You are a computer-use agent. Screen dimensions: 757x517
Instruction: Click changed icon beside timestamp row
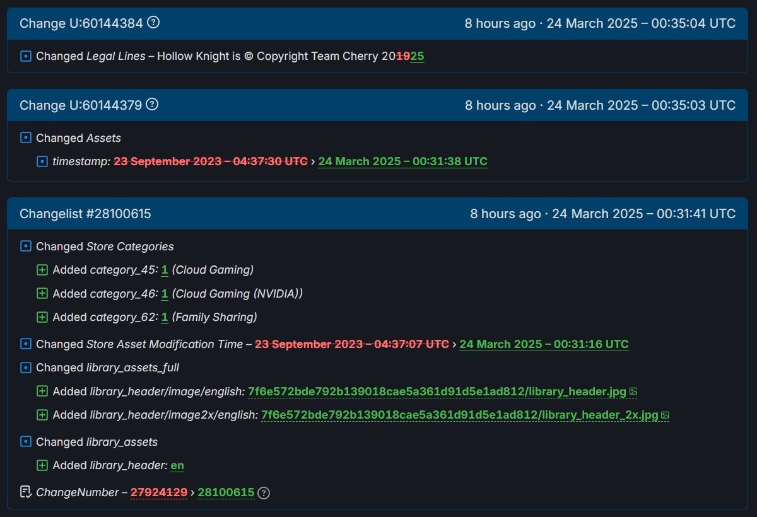[x=42, y=161]
